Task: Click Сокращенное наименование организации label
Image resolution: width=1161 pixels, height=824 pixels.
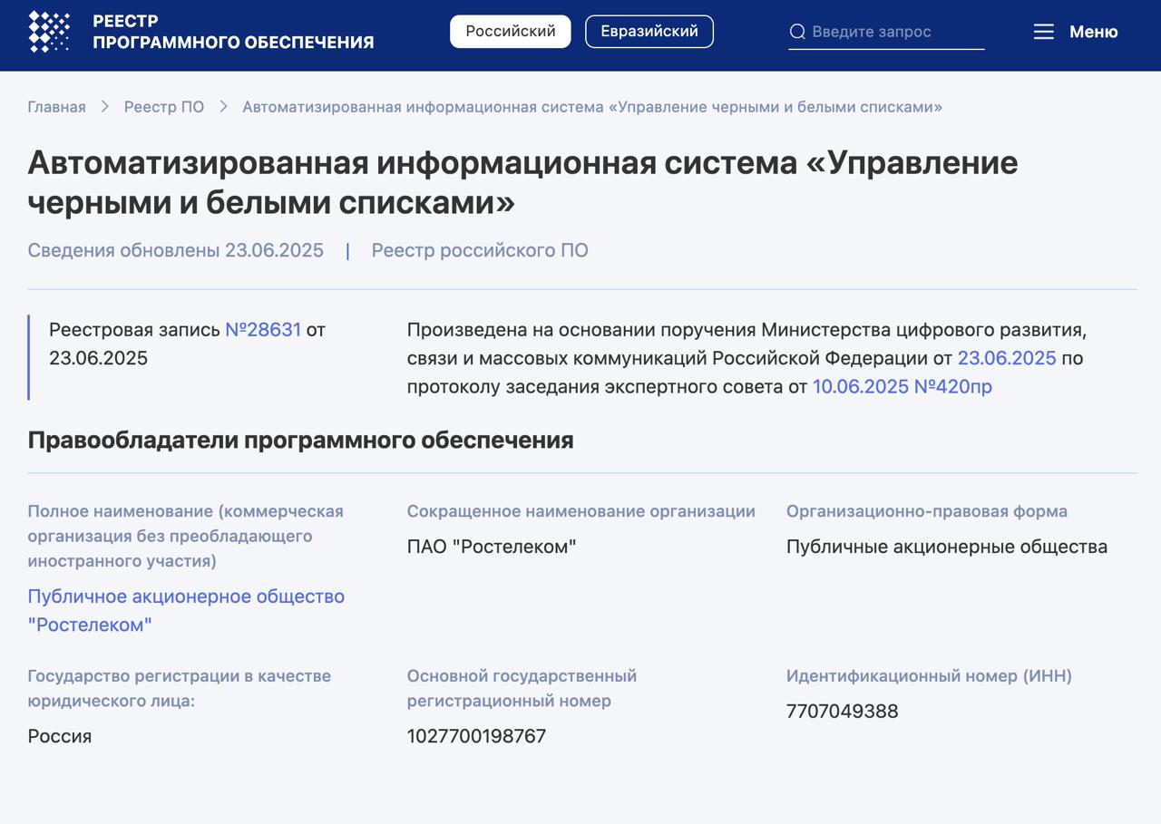Action: (581, 511)
